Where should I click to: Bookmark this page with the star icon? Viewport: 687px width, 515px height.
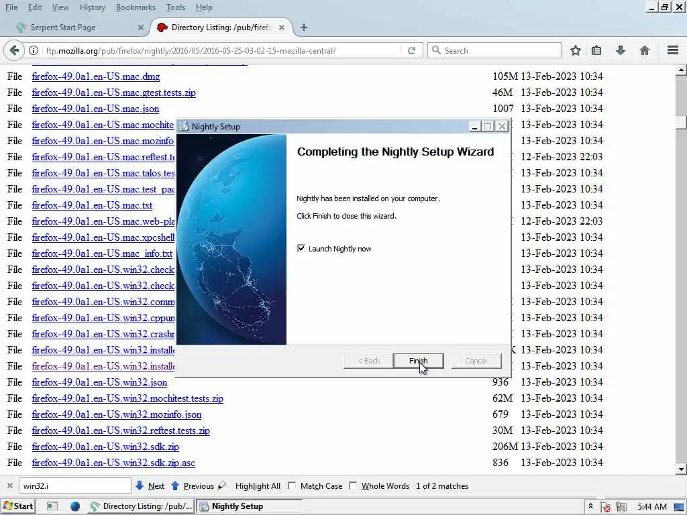coord(575,51)
